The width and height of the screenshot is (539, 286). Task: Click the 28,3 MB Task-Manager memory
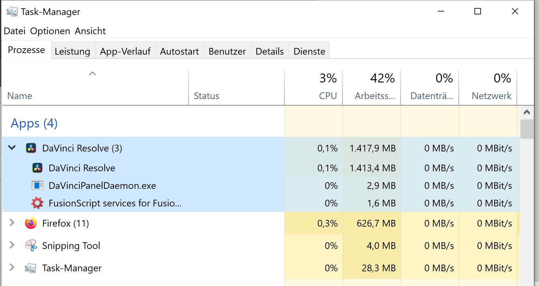click(379, 268)
